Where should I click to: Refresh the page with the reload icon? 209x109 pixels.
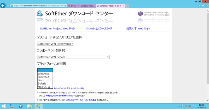point(65,6)
